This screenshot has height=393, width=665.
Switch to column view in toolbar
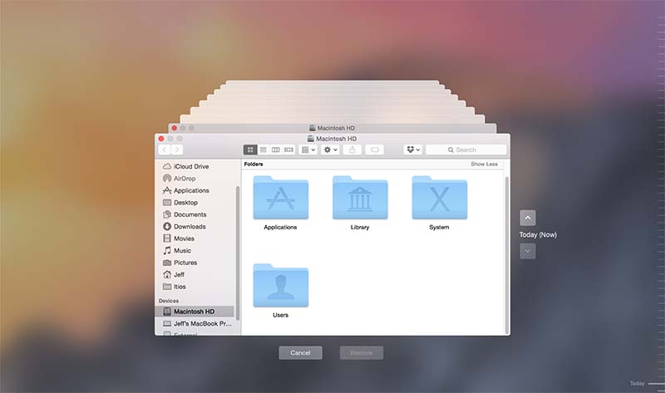276,150
